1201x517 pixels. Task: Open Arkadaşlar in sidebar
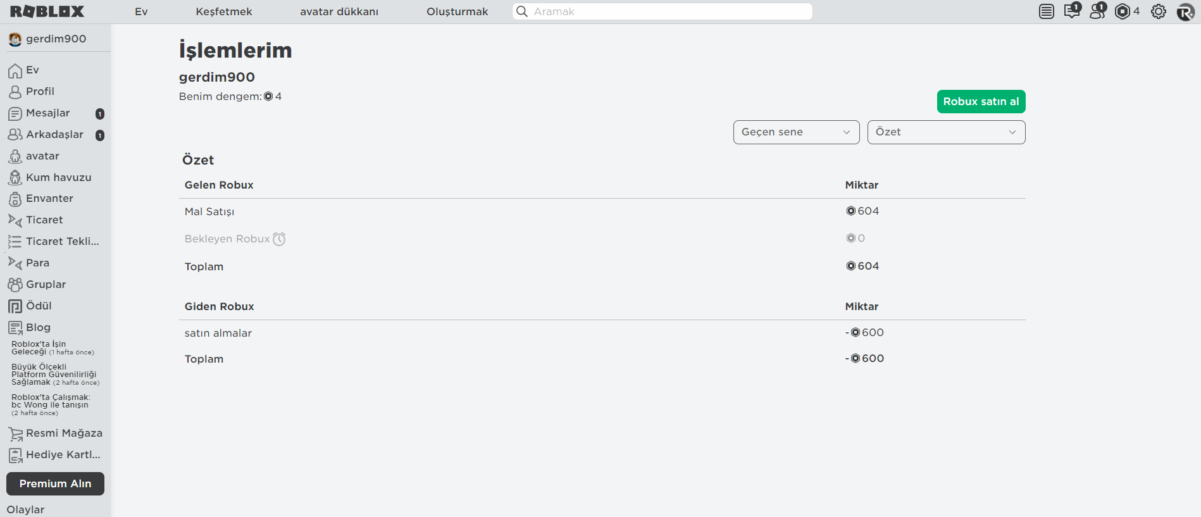[46, 134]
